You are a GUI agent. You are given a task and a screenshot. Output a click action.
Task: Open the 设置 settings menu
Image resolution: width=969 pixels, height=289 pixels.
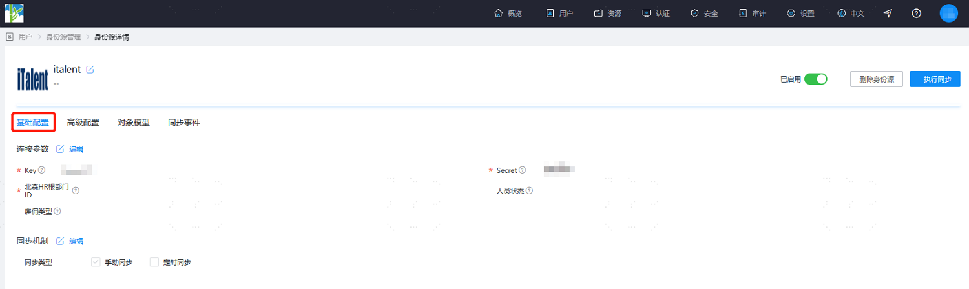coord(801,14)
